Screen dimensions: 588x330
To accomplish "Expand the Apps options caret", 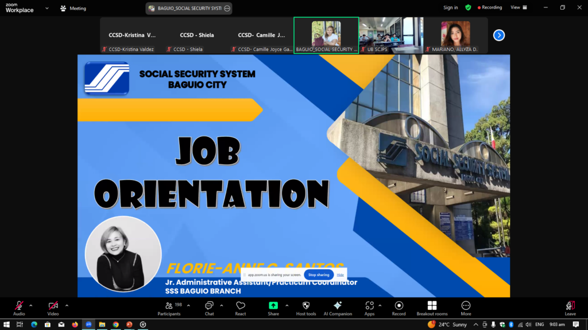I will (x=380, y=306).
